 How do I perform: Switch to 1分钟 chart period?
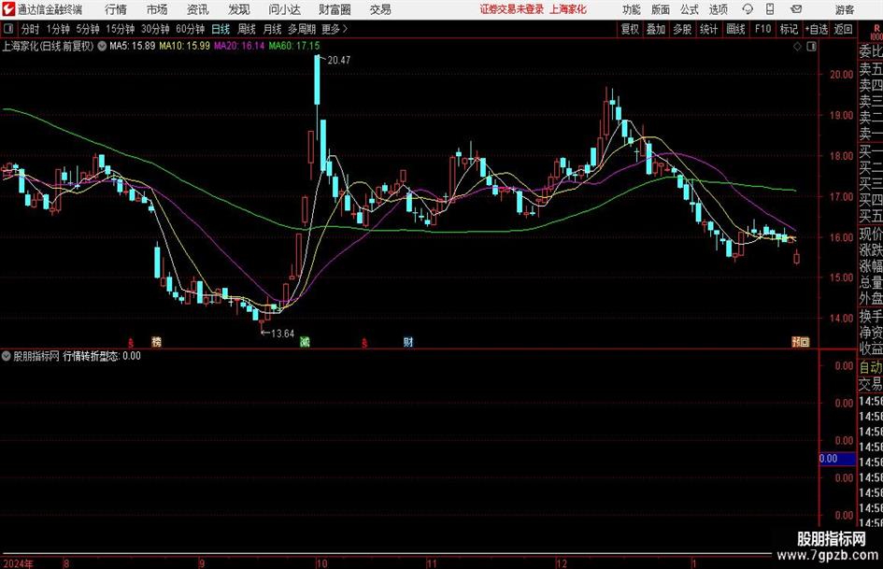58,29
